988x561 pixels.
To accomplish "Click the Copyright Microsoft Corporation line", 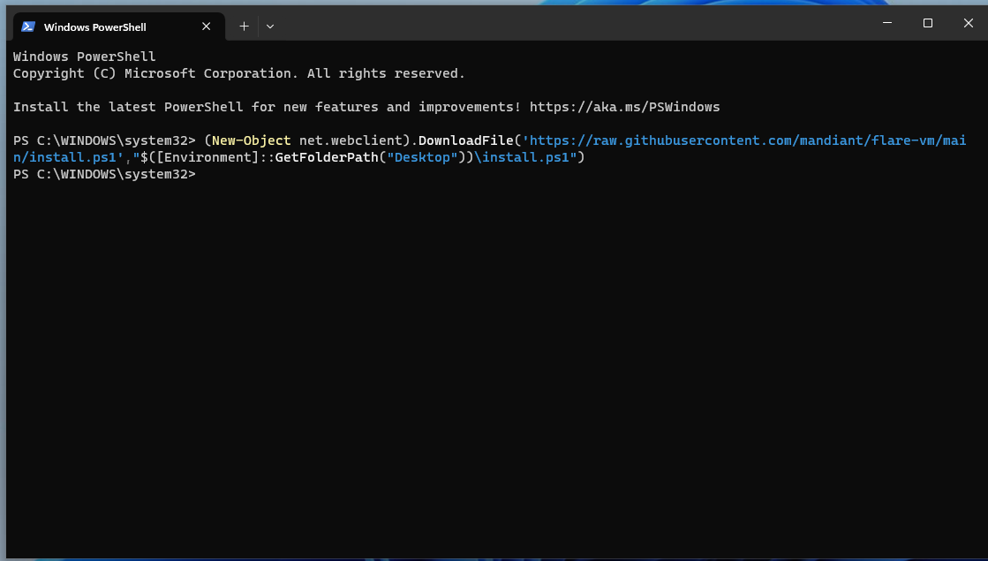I will (x=238, y=73).
